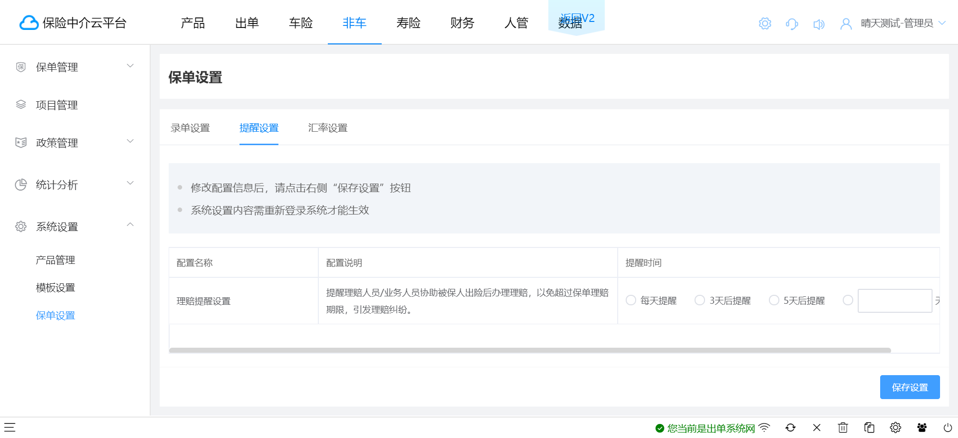This screenshot has height=438, width=958.
Task: Switch to the 出单 top menu
Action: [x=247, y=23]
